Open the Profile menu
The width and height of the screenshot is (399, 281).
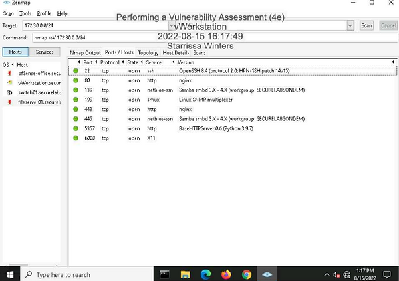pos(44,13)
